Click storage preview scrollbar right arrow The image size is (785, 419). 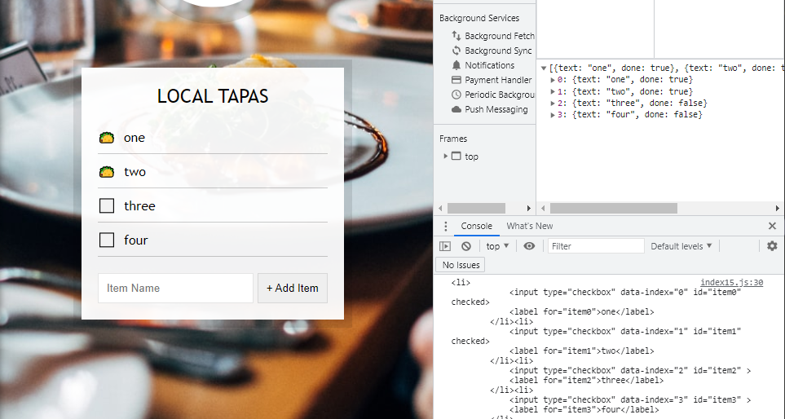[x=778, y=208]
